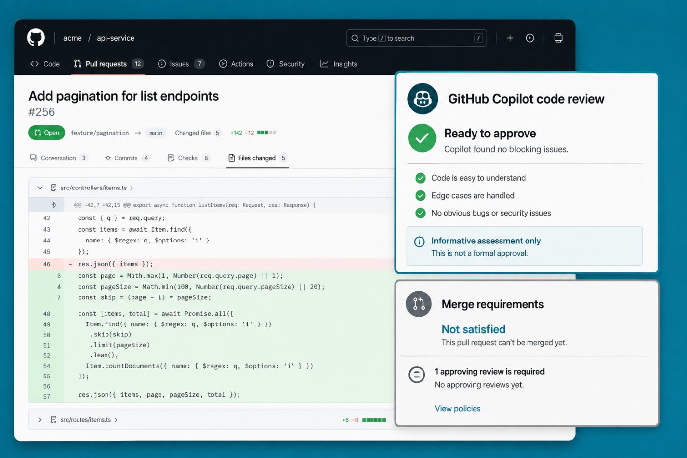Click the View policies link

(x=457, y=409)
